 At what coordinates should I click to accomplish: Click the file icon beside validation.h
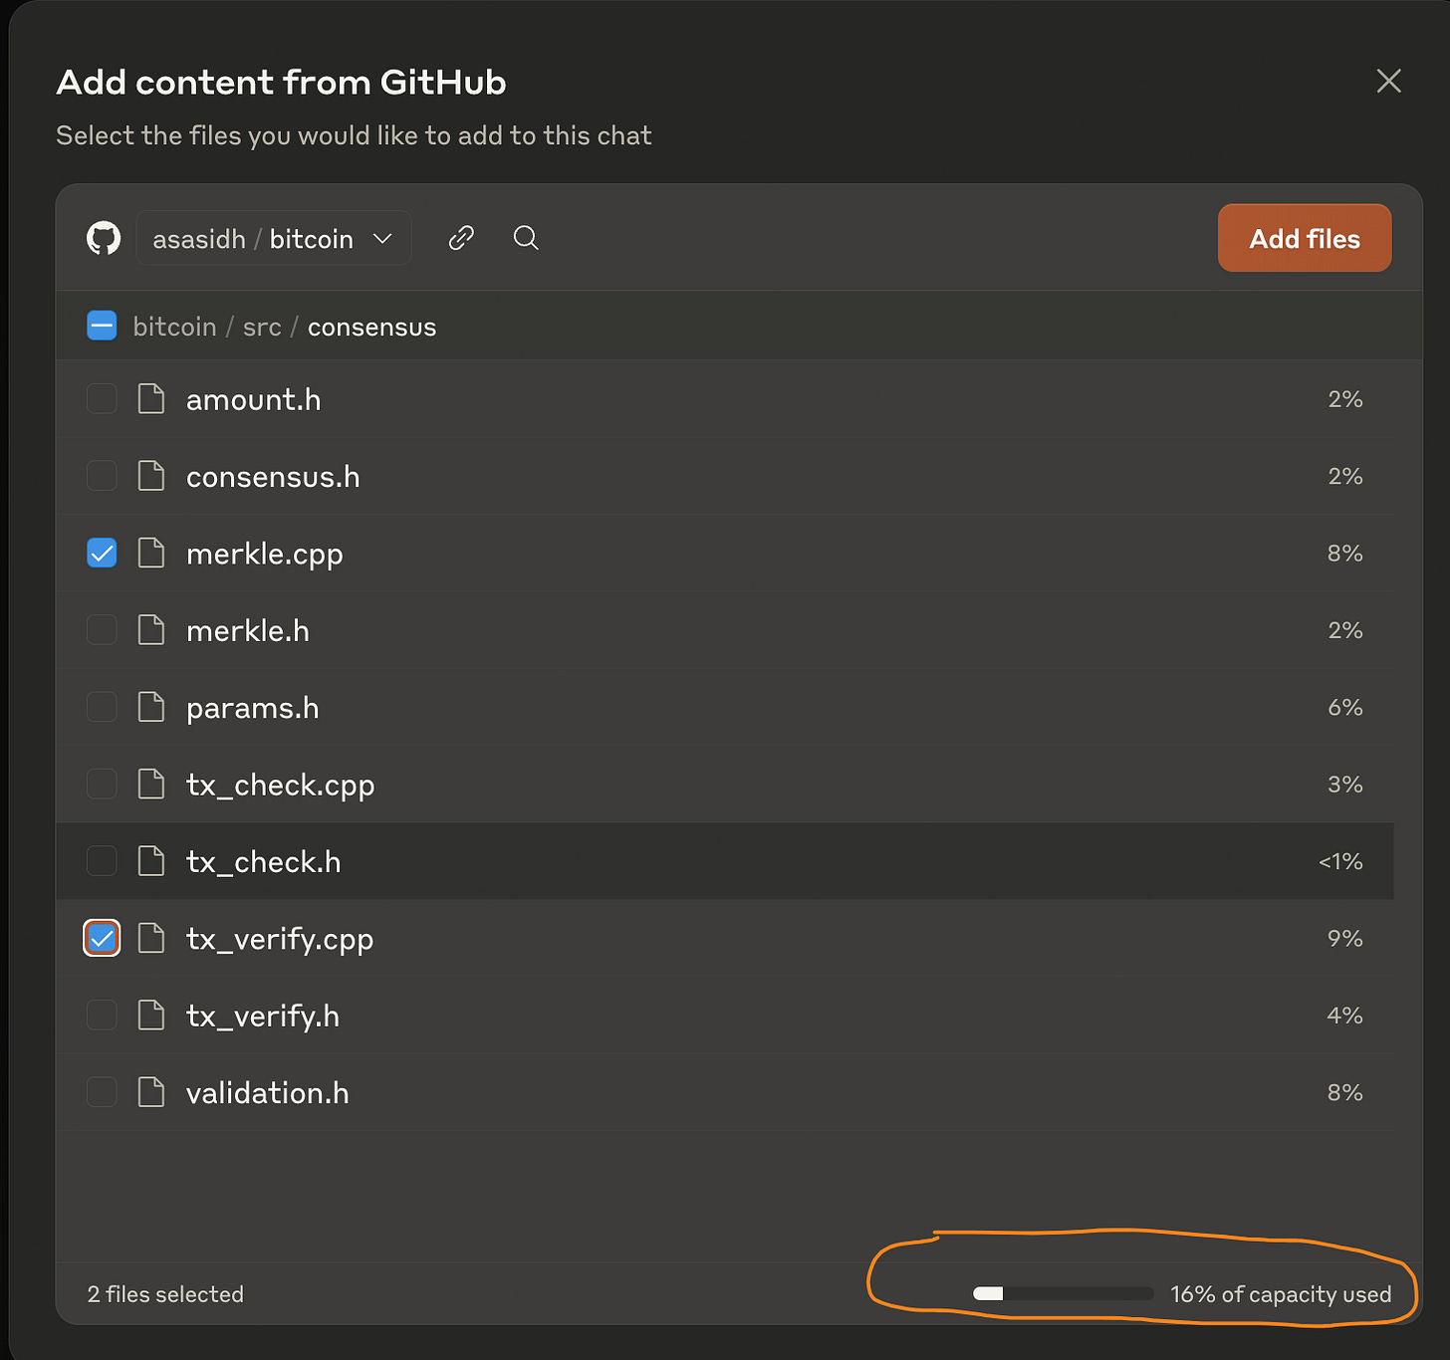pos(151,1092)
